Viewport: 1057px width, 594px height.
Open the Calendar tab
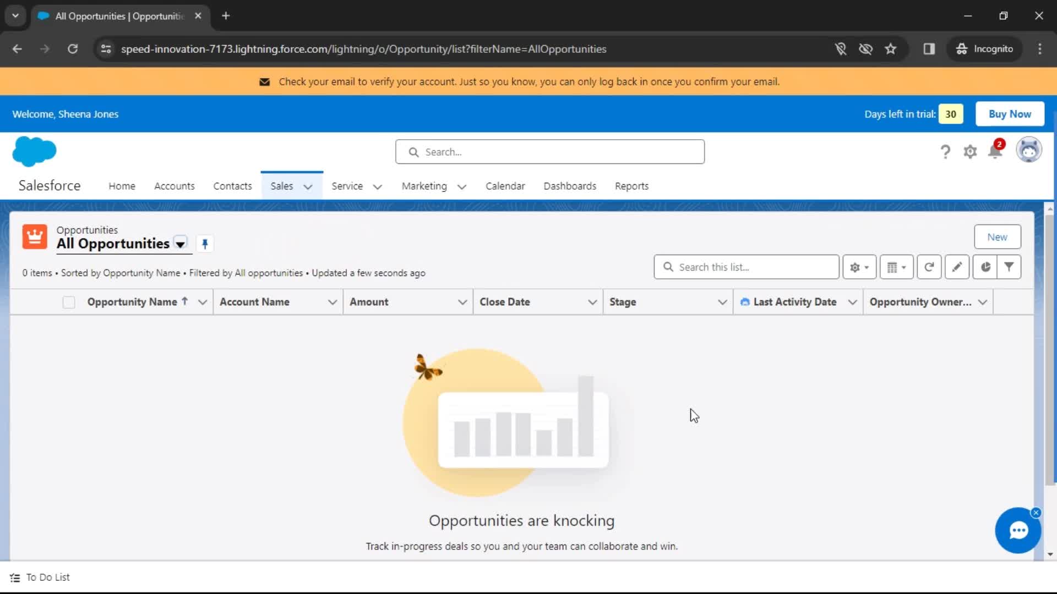[505, 186]
